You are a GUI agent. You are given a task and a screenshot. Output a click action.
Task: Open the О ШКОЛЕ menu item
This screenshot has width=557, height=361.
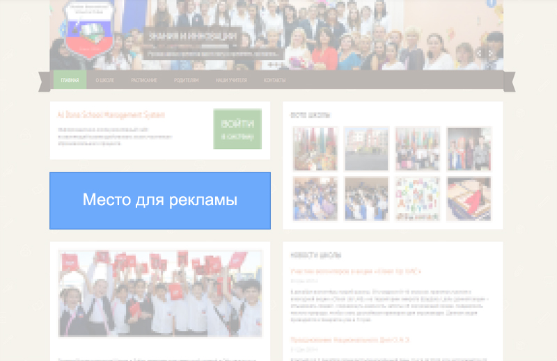click(x=104, y=80)
